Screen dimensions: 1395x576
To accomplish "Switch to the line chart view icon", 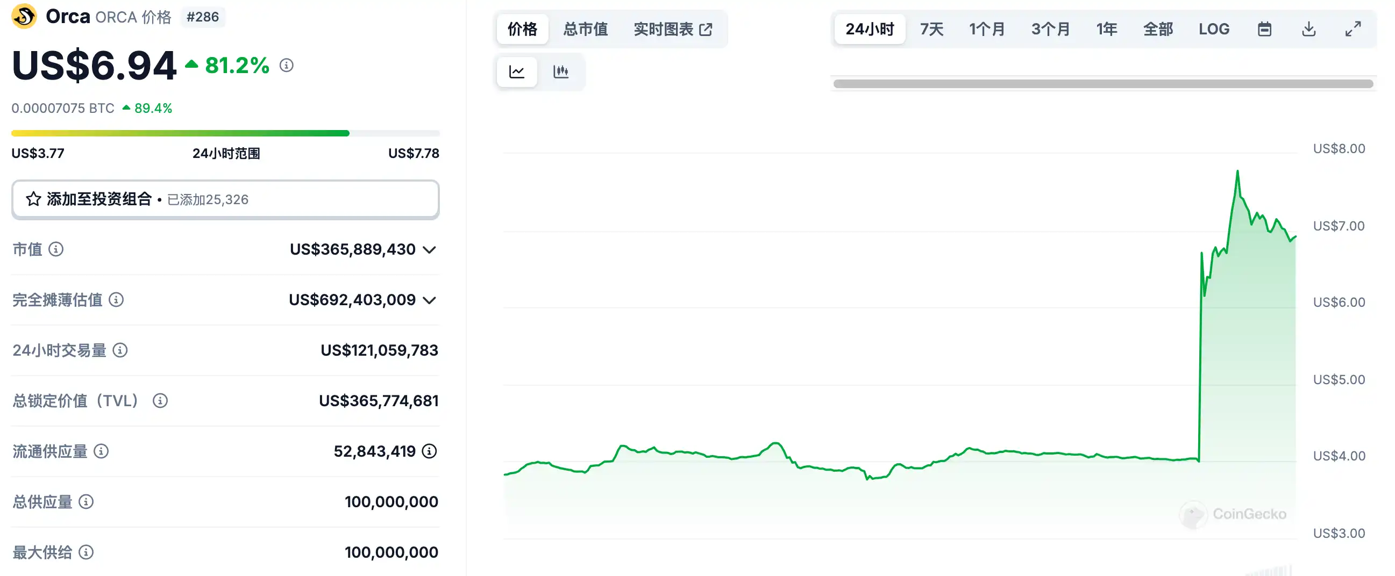I will [x=517, y=71].
